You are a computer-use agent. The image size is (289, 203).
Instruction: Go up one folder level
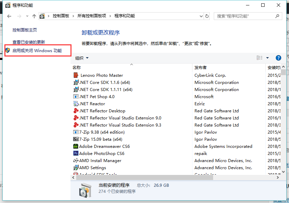click(x=34, y=16)
